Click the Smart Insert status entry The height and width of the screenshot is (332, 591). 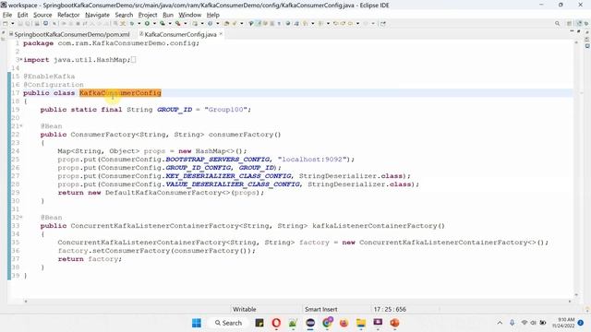[321, 309]
